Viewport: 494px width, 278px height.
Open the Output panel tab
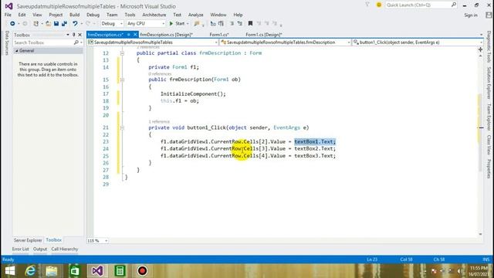pos(40,249)
